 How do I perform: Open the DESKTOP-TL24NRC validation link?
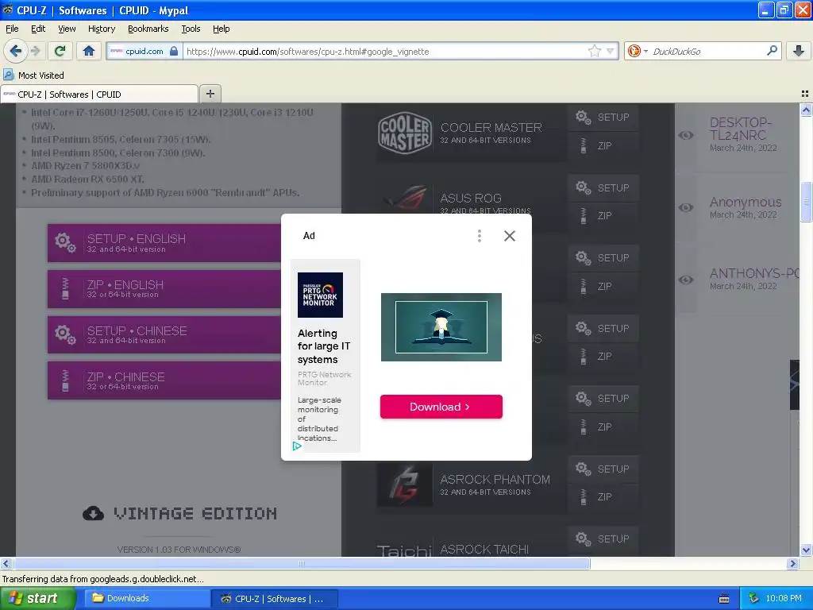pyautogui.click(x=741, y=129)
